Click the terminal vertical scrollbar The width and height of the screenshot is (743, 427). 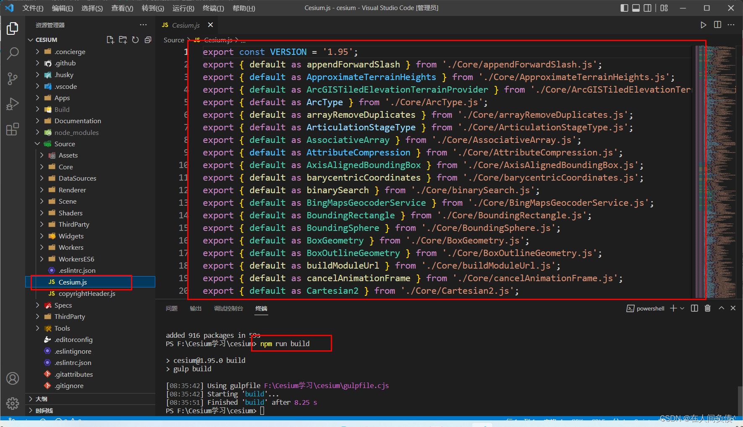740,401
